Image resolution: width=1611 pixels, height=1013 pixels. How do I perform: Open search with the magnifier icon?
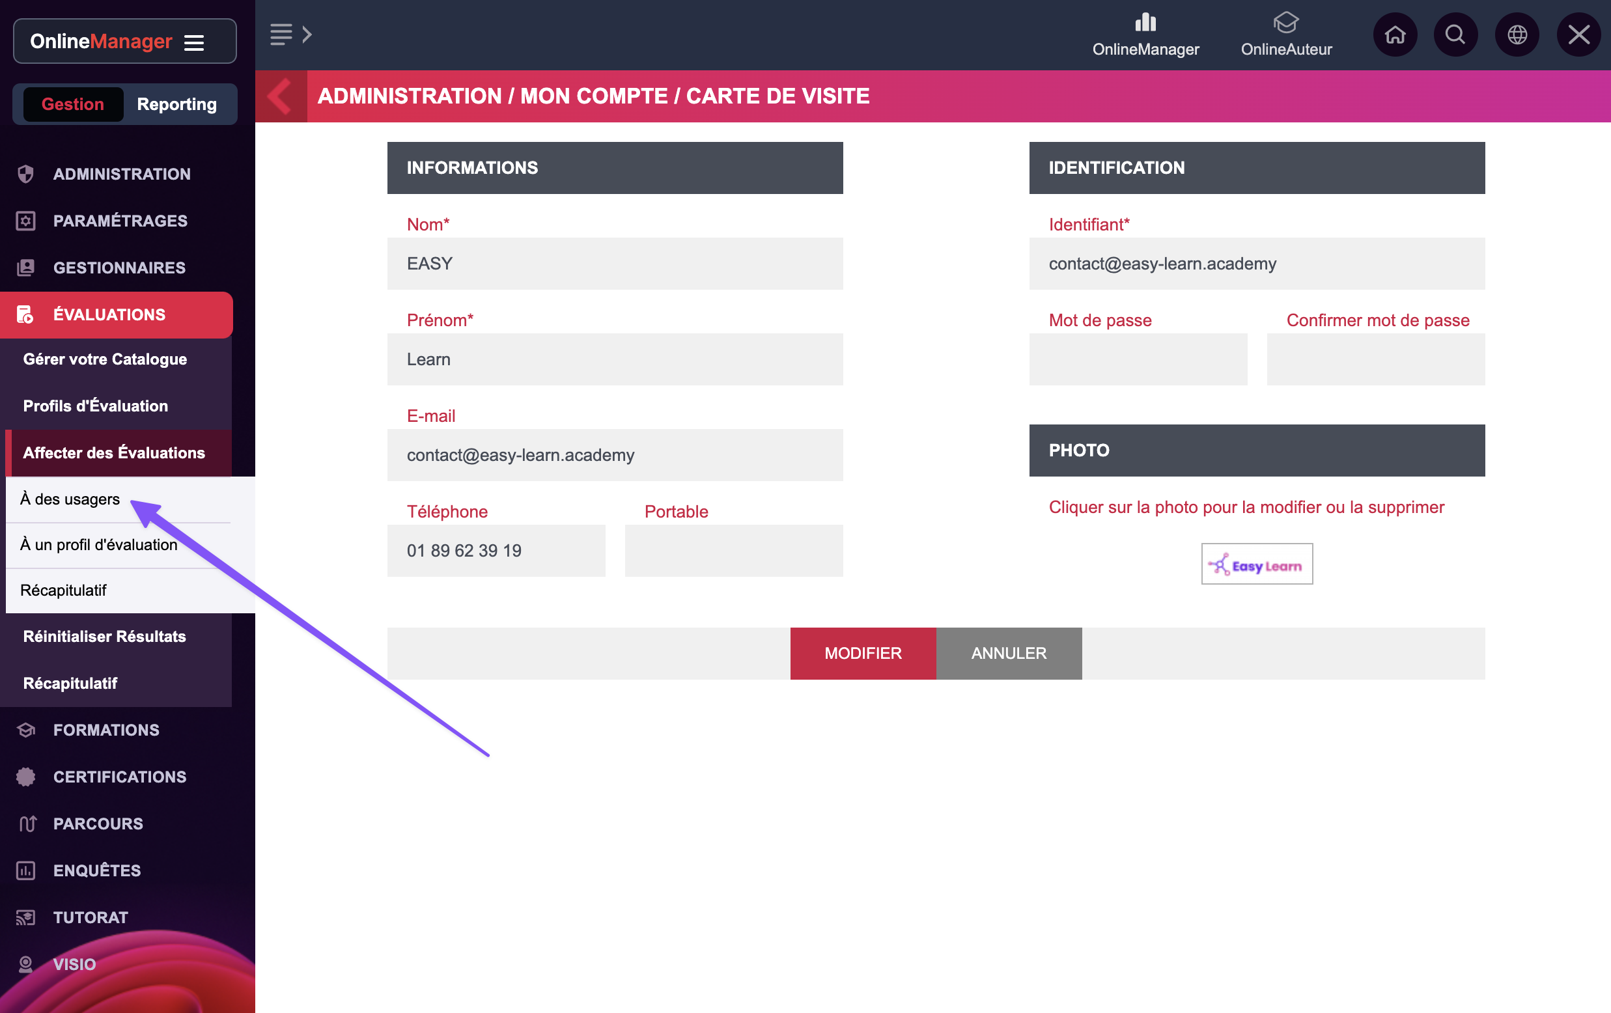pos(1455,35)
